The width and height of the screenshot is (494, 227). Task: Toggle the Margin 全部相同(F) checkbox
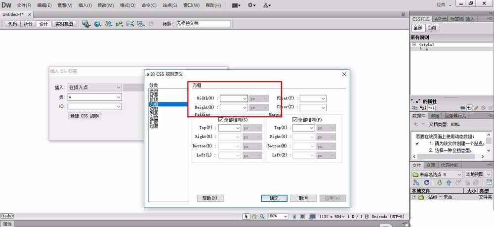(295, 120)
